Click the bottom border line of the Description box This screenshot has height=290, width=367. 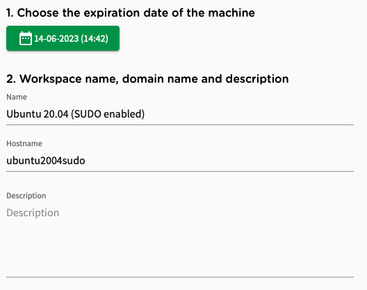tap(180, 277)
